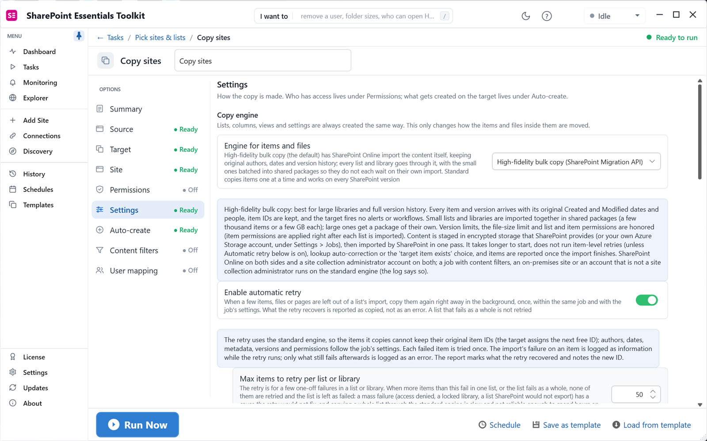Viewport: 707px width, 441px height.
Task: Click the Templates copy icon
Action: pyautogui.click(x=13, y=205)
